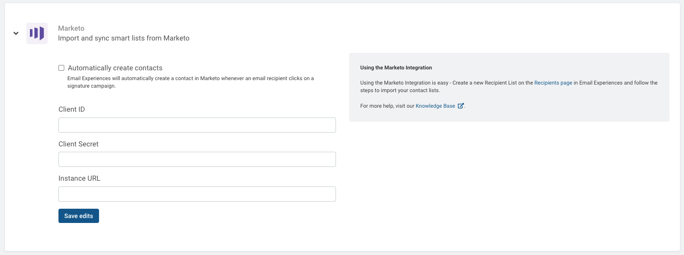Viewport: 684px width, 255px height.
Task: Collapse the Marketo integration section chevron
Action: coord(16,33)
